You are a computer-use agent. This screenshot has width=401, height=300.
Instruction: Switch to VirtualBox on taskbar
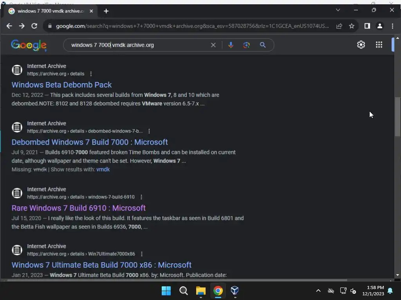235,291
